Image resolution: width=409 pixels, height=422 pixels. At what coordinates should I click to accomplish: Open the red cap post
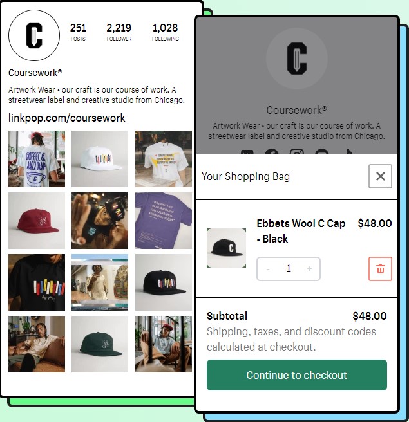point(37,221)
